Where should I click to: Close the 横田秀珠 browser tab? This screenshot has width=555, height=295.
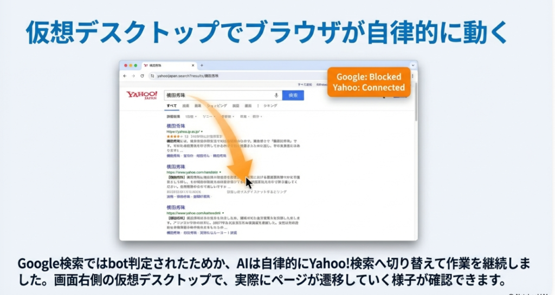[194, 65]
